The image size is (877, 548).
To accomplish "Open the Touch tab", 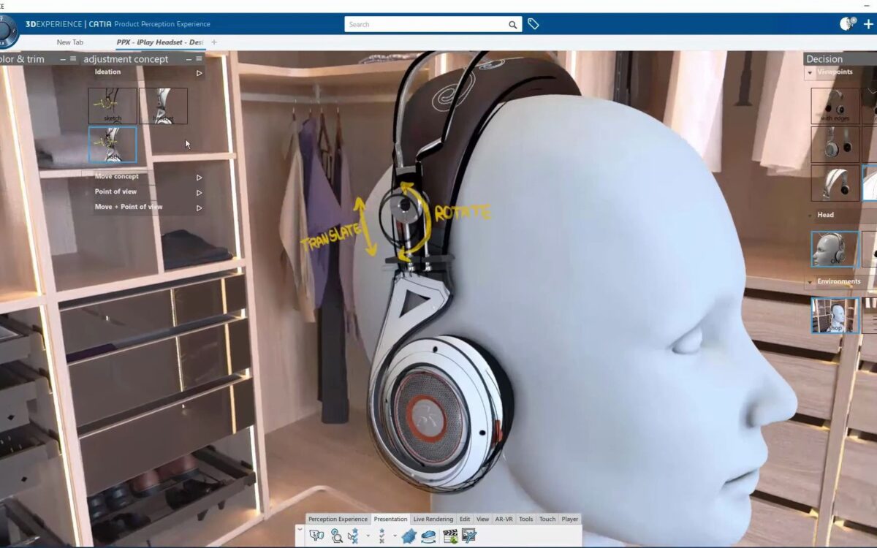I will 547,519.
